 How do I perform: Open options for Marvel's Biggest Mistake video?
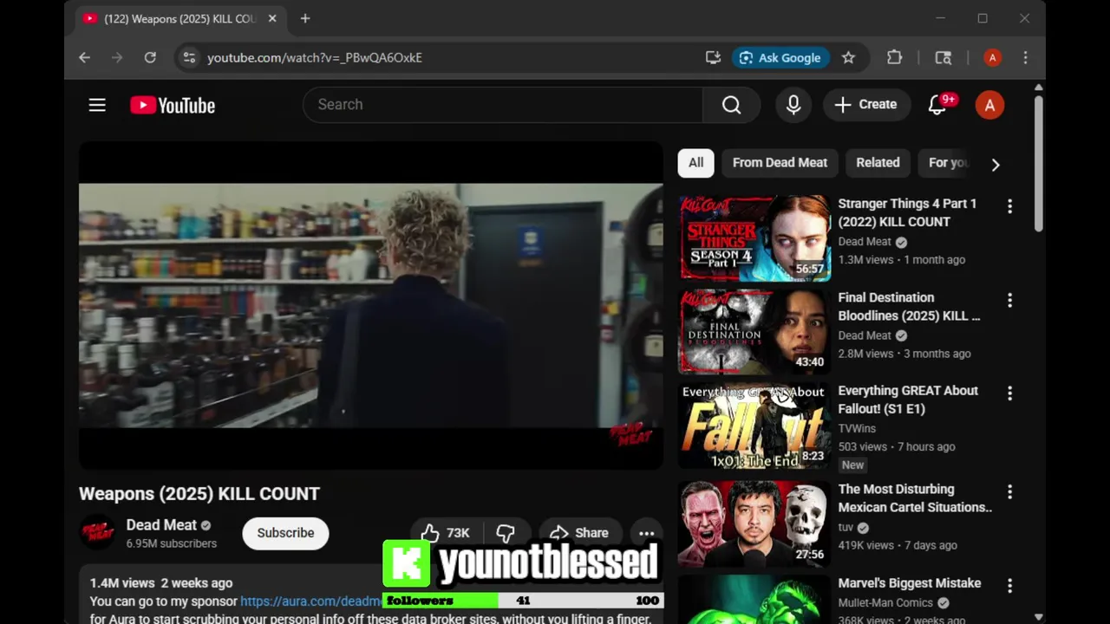coord(1009,586)
